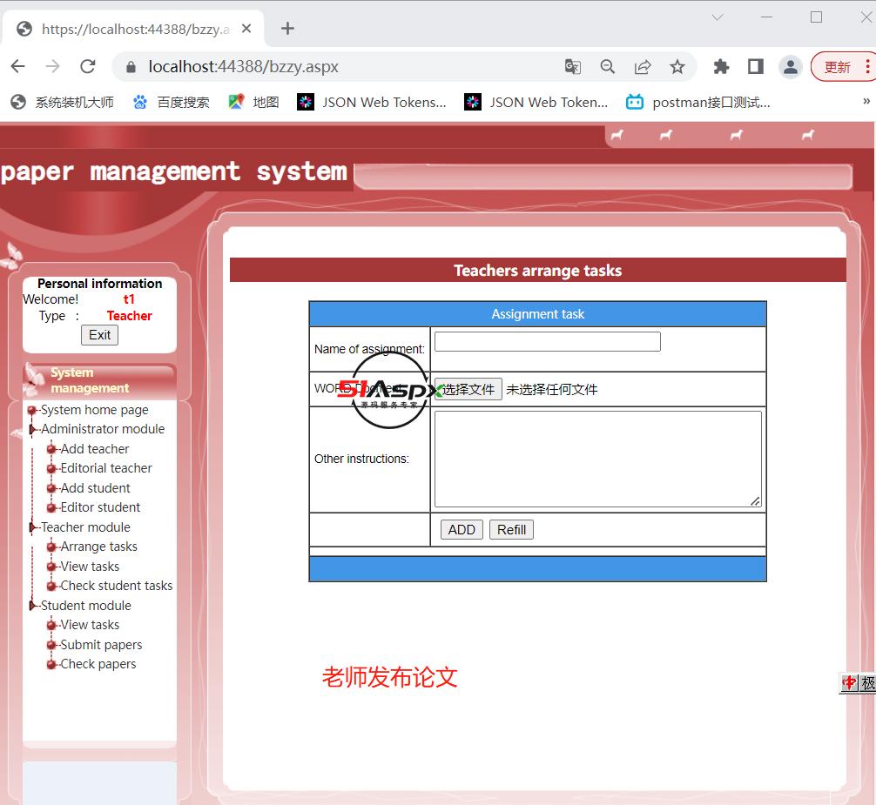Click the Exit button to log out

[x=99, y=334]
